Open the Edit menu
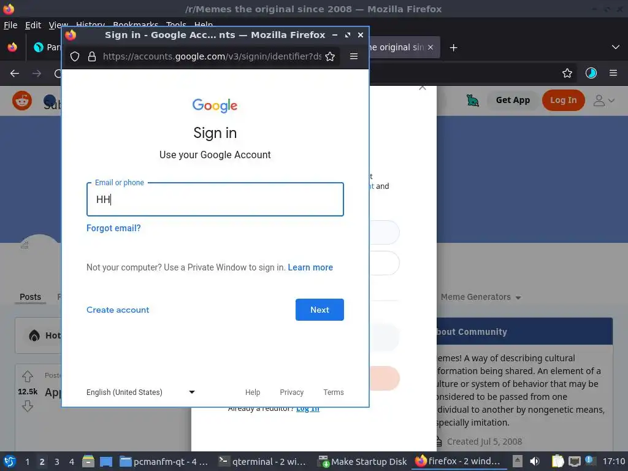The image size is (628, 471). [x=33, y=25]
